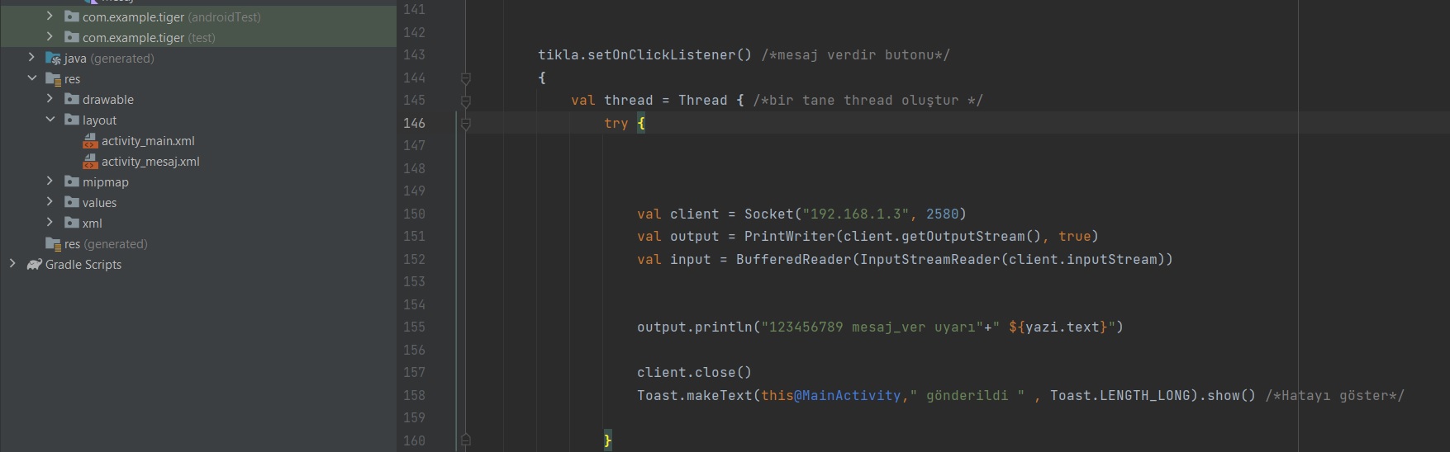This screenshot has height=452, width=1450.
Task: Click the folder icon of the expanded res node
Action: click(54, 78)
